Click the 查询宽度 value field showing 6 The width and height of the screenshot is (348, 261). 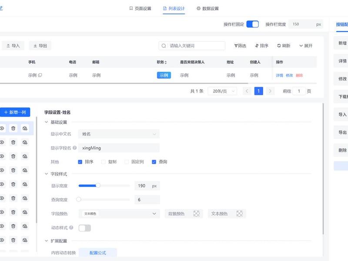point(147,200)
